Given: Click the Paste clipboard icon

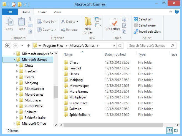Looking at the screenshot, I should click(x=21, y=21).
